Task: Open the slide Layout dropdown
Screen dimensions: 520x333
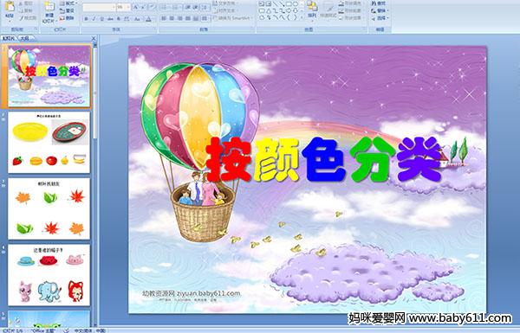Action: pyautogui.click(x=69, y=3)
